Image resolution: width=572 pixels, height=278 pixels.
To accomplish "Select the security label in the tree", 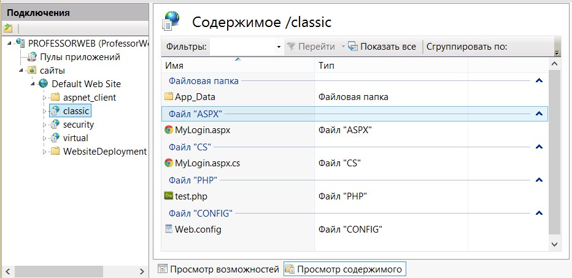I will pos(79,125).
